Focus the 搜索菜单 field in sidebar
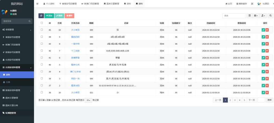The height and width of the screenshot is (123, 274). 15,21
